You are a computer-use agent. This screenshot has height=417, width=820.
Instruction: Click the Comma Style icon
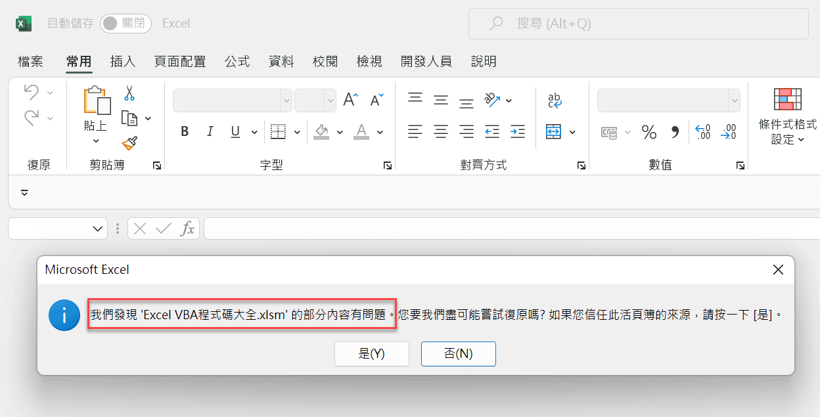click(675, 133)
